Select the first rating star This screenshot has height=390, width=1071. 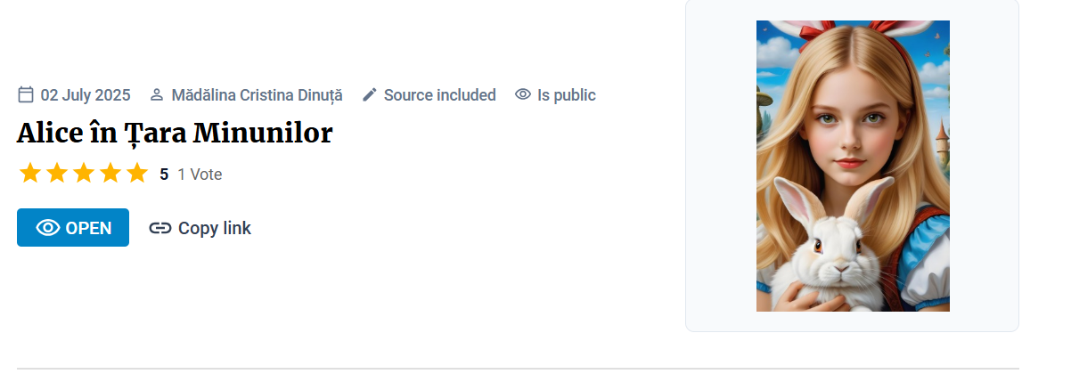[x=30, y=174]
